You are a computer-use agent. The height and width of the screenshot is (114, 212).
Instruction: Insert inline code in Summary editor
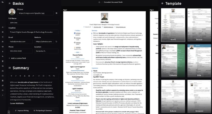tap(39, 76)
